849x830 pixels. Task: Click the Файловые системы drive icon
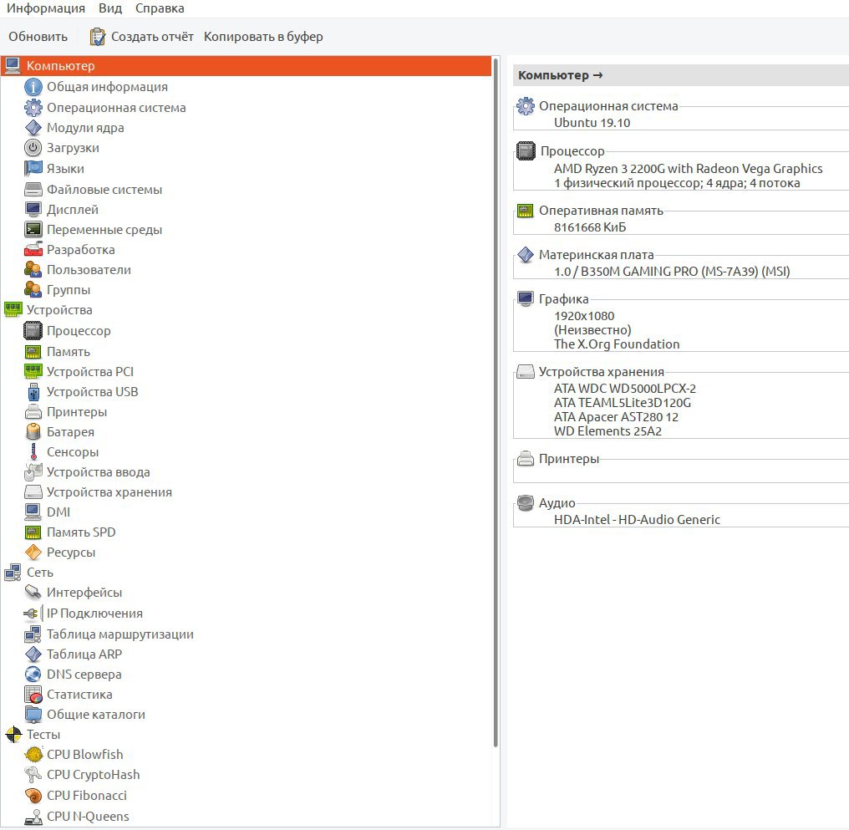[33, 190]
